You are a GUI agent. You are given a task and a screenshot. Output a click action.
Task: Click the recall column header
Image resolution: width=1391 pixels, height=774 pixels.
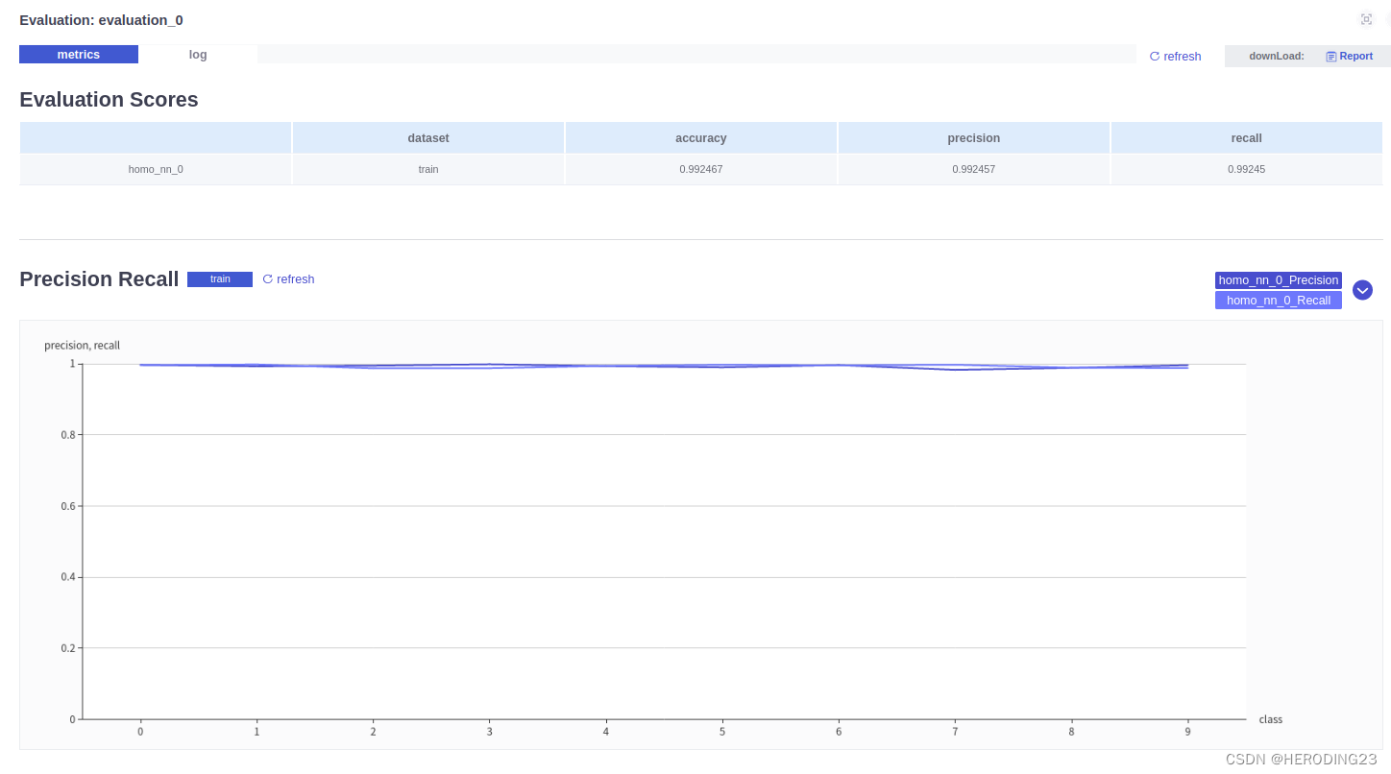(x=1247, y=138)
